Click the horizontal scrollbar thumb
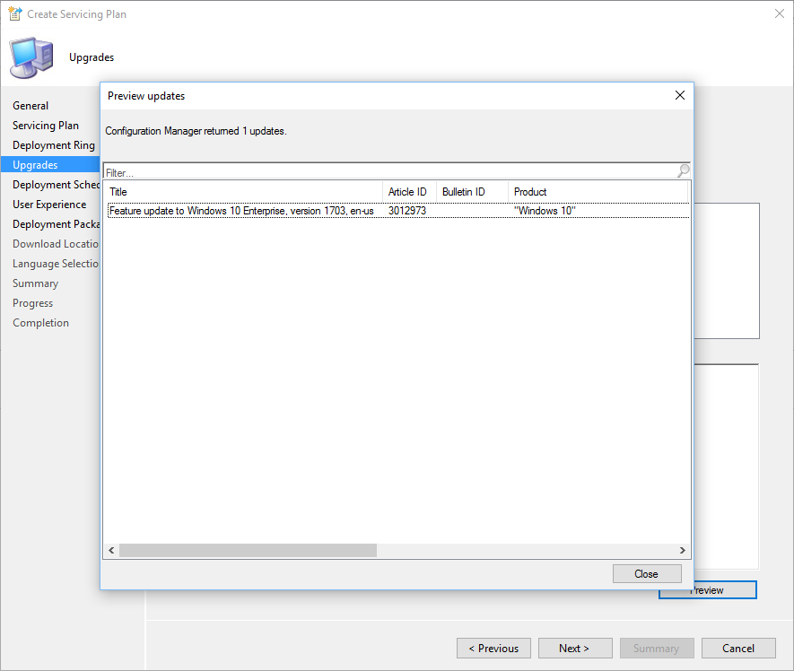Screen dimensions: 794x671 tap(249, 551)
